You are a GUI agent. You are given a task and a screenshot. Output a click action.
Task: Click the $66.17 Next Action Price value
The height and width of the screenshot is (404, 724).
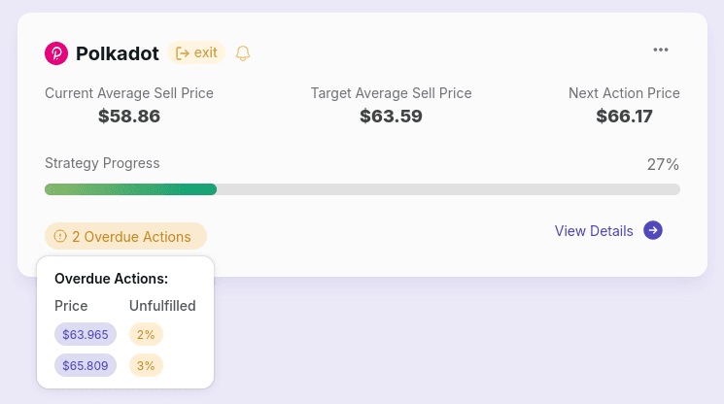pyautogui.click(x=624, y=116)
